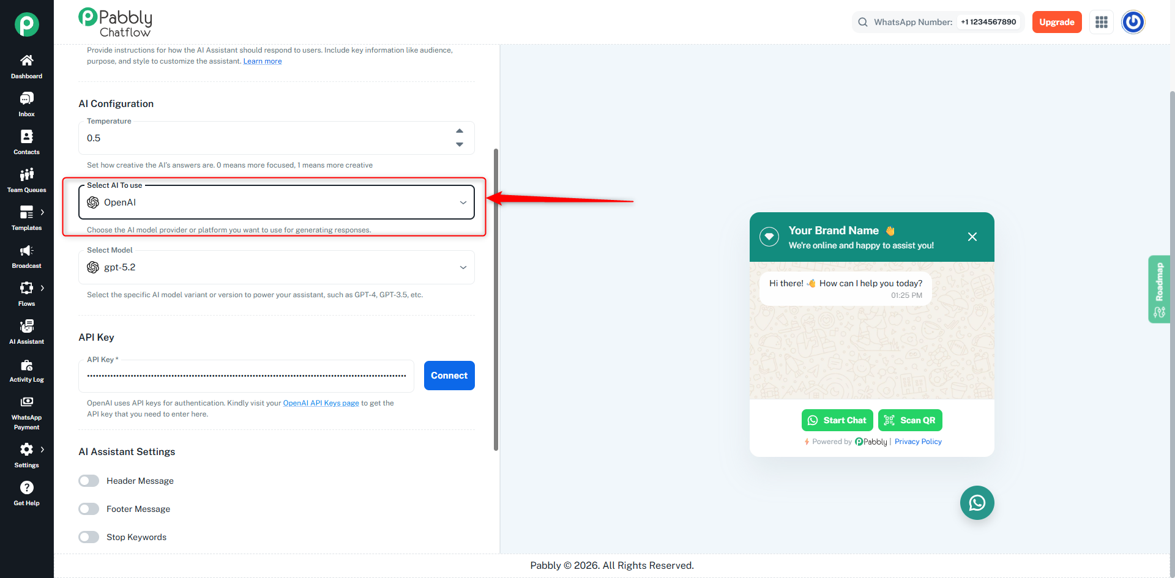Enable the Header Message toggle
Viewport: 1175px width, 578px height.
click(89, 481)
